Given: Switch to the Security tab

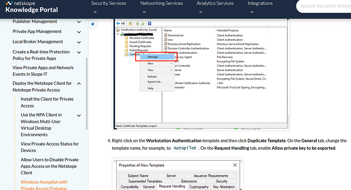Looking at the screenshot, I should point(222,181).
